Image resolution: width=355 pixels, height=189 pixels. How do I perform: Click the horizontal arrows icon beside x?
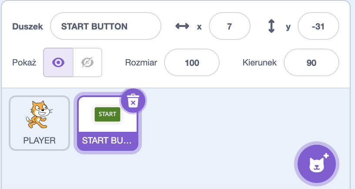click(182, 26)
